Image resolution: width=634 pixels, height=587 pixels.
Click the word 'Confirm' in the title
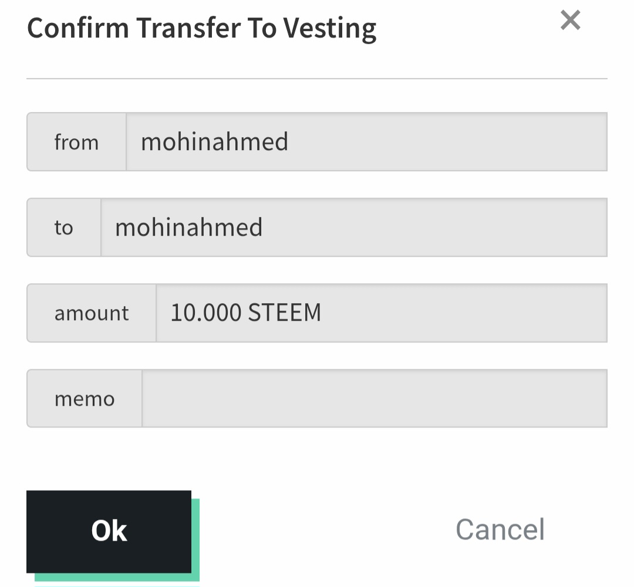click(78, 28)
